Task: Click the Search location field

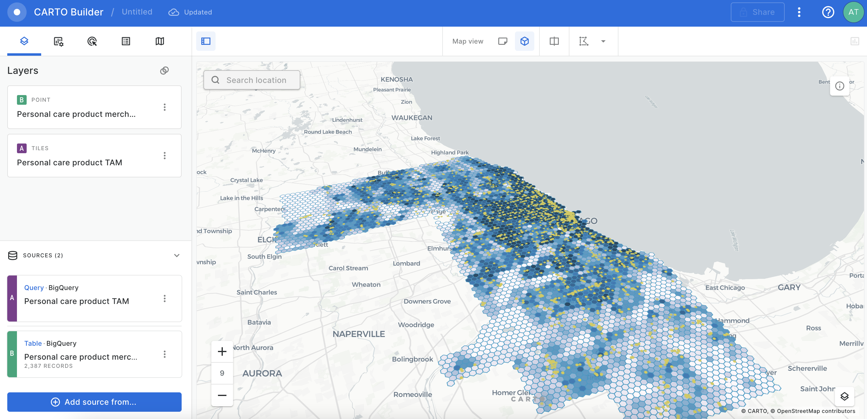Action: point(256,80)
